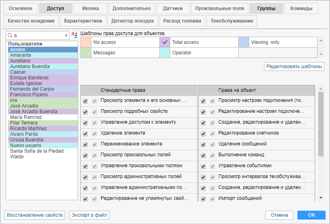Click the up arrow of the rights list scrollbar
330x224 pixels.
pyautogui.click(x=321, y=88)
